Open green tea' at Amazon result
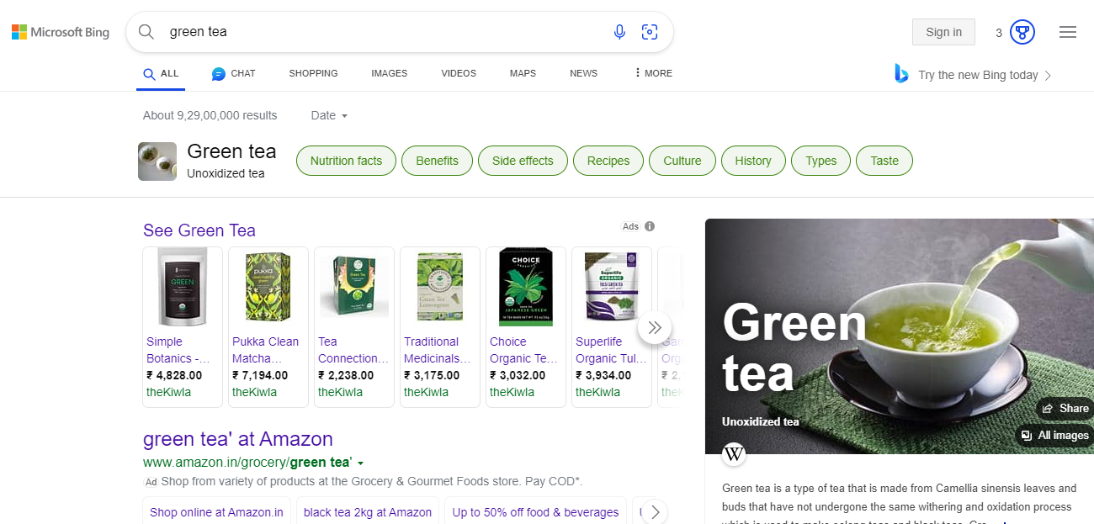The width and height of the screenshot is (1094, 524). click(x=238, y=439)
